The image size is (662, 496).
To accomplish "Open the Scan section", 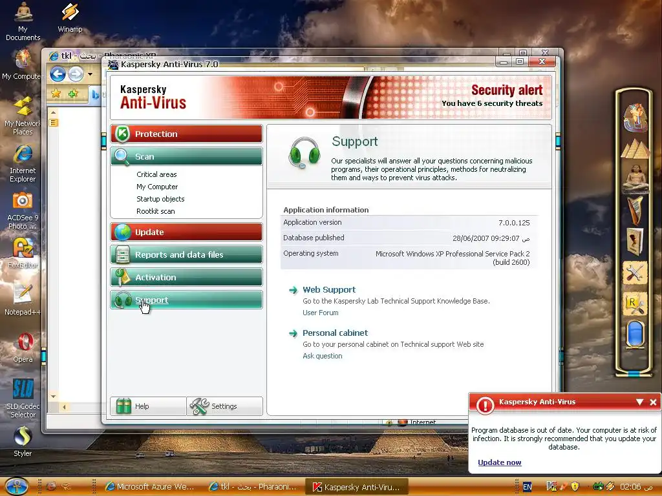I will (186, 156).
